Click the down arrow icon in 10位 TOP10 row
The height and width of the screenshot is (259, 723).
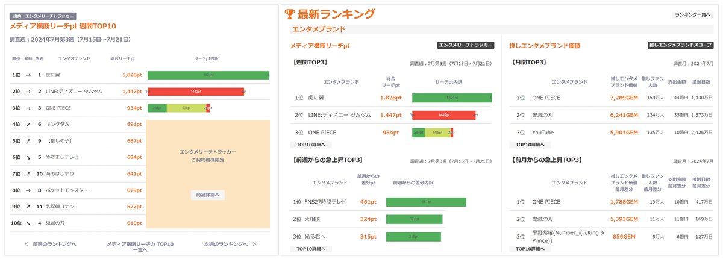[28, 223]
